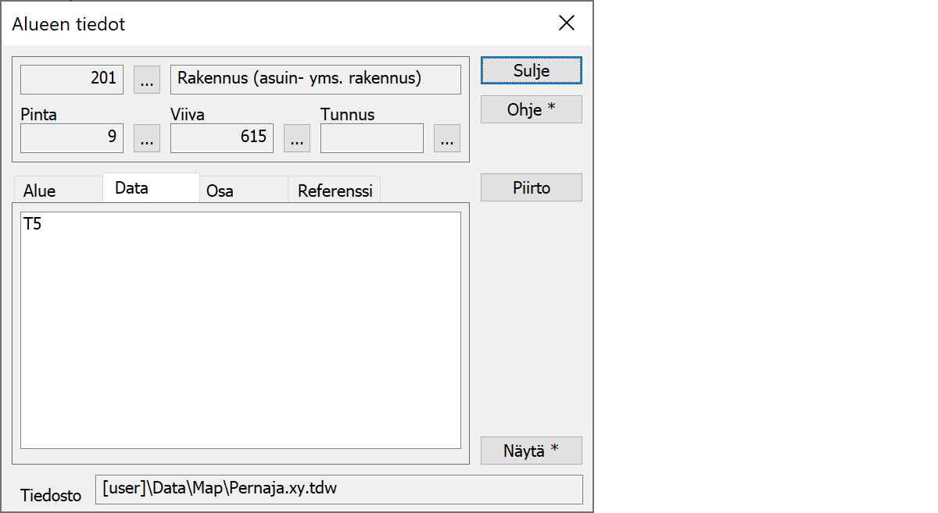This screenshot has width=938, height=513.
Task: Click the Rakennus description field
Action: coord(315,79)
